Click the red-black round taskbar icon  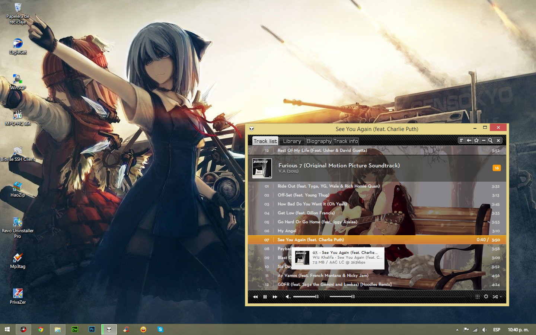click(x=23, y=329)
